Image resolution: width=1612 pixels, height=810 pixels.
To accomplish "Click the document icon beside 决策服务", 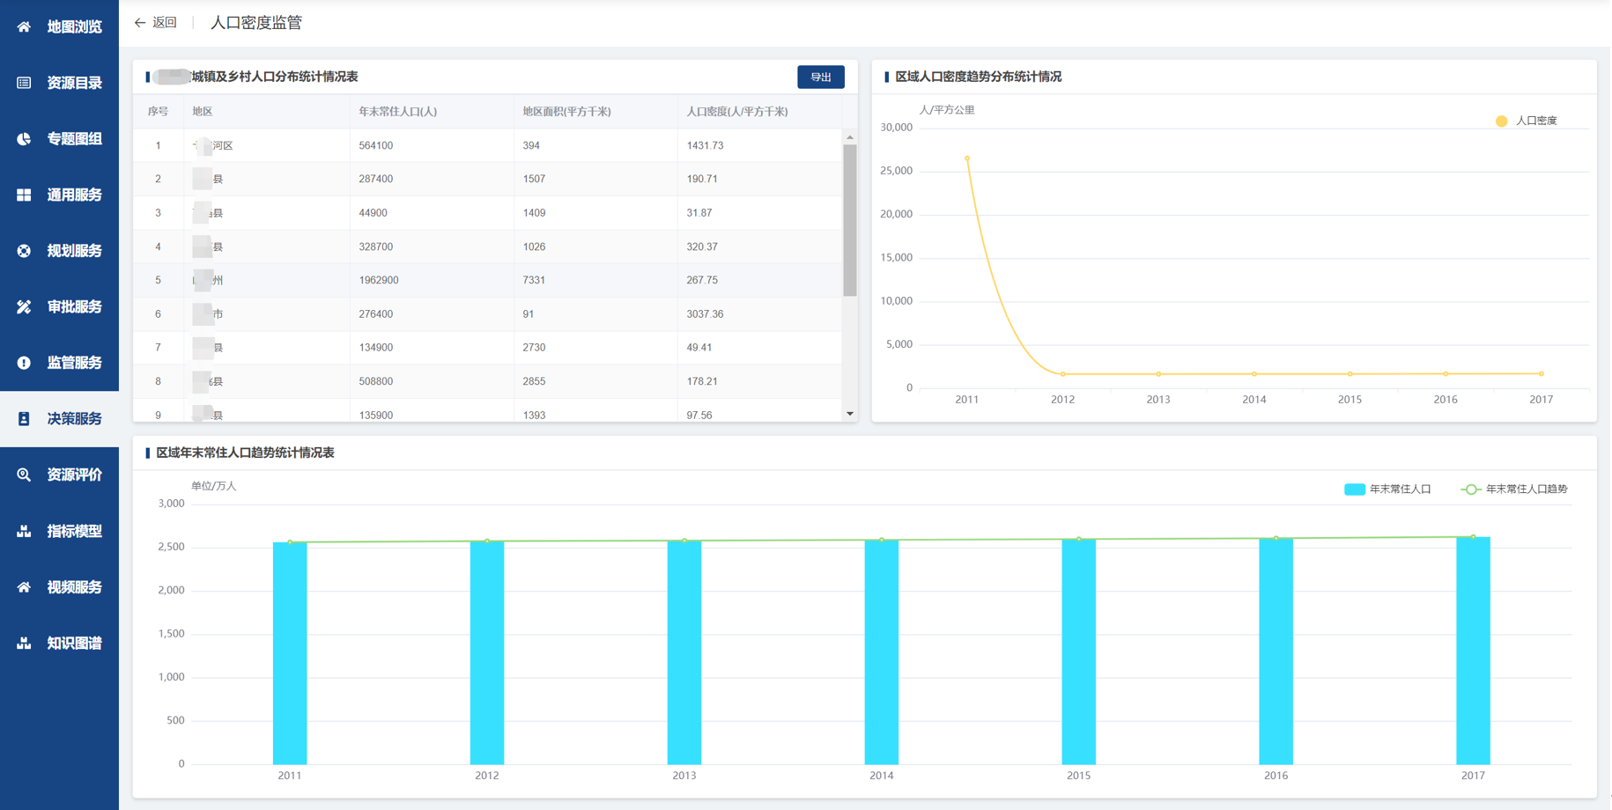I will pyautogui.click(x=24, y=419).
